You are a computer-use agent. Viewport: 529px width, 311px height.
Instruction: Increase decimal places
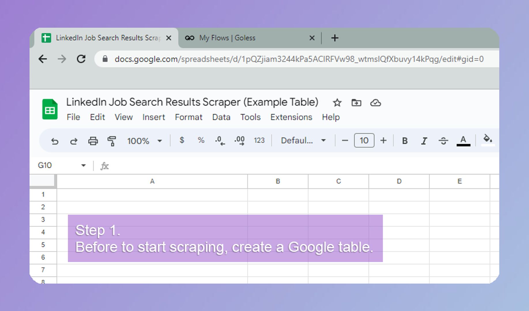tap(240, 141)
